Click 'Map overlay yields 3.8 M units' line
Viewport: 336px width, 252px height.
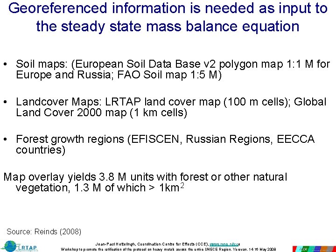(145, 177)
